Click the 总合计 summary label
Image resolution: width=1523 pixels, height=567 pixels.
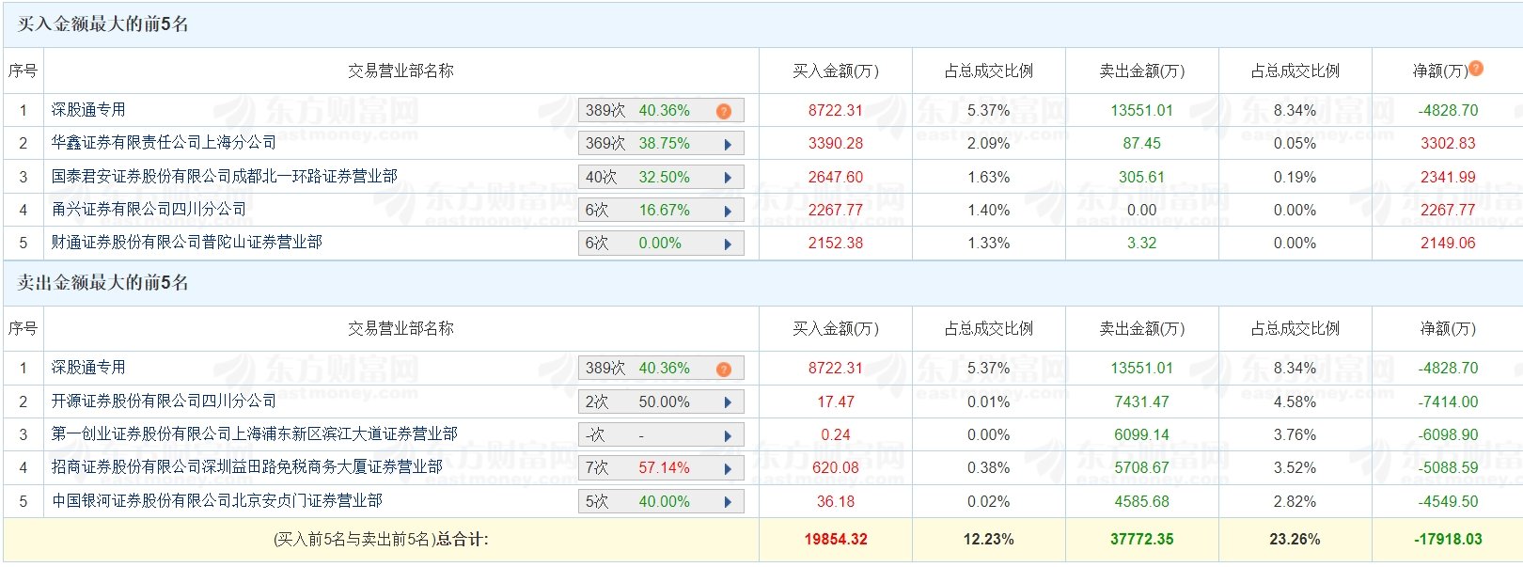381,540
